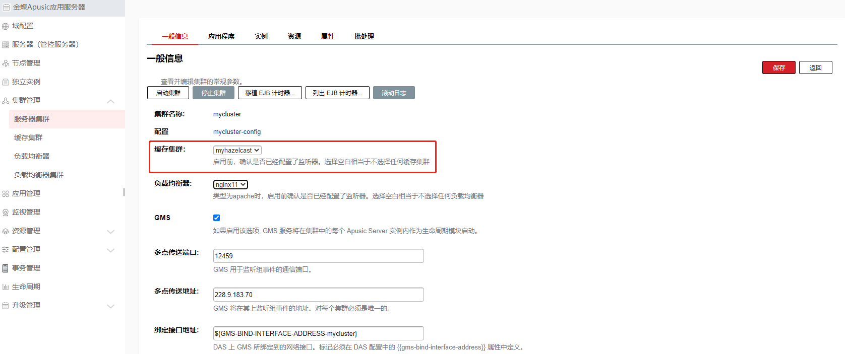
Task: Click the 独立实例 sidebar icon
Action: click(6, 82)
